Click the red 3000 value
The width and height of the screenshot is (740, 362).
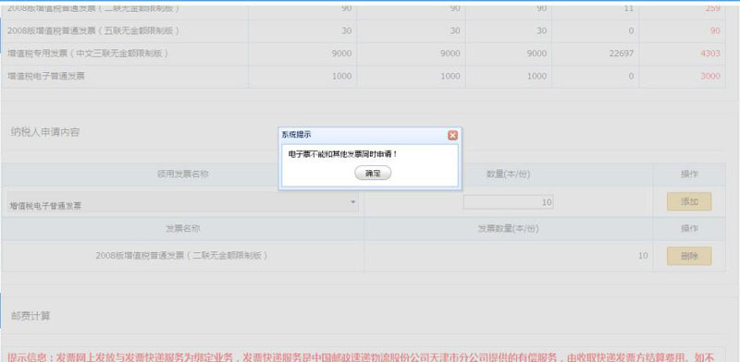pos(710,76)
